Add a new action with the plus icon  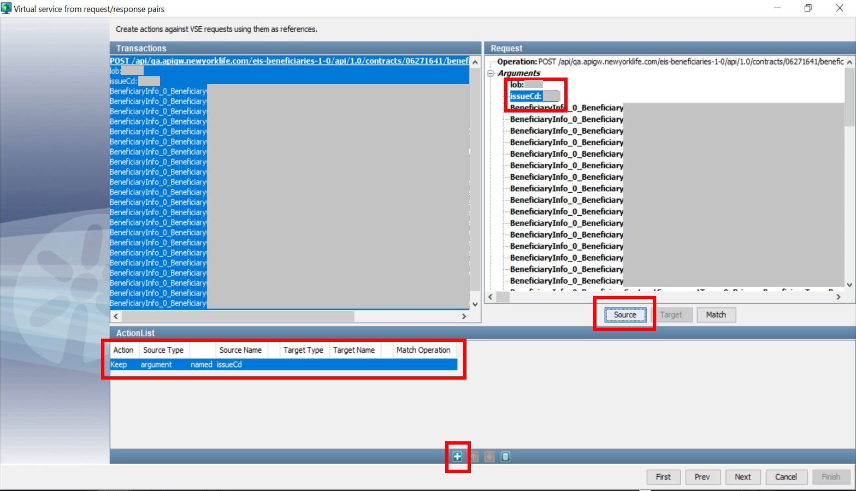(457, 457)
